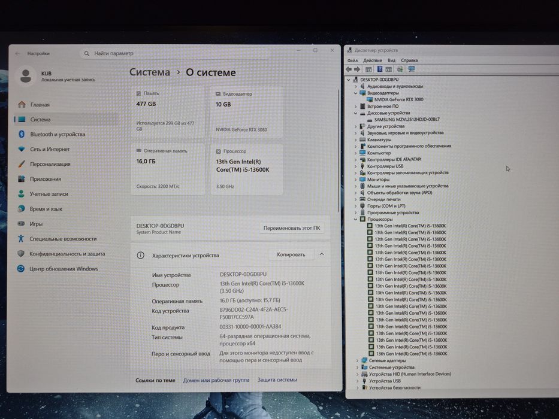Click back arrow in Settings window
559x419 pixels.
17,53
